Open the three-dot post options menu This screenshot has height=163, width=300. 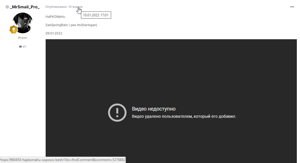[292, 7]
